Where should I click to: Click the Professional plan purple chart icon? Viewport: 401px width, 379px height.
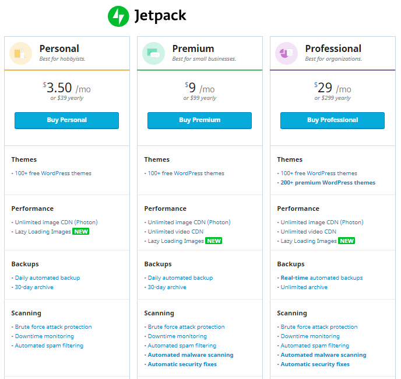pyautogui.click(x=286, y=53)
